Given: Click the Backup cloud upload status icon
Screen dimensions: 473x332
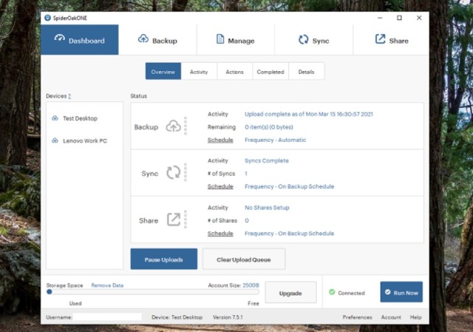Looking at the screenshot, I should click(174, 126).
